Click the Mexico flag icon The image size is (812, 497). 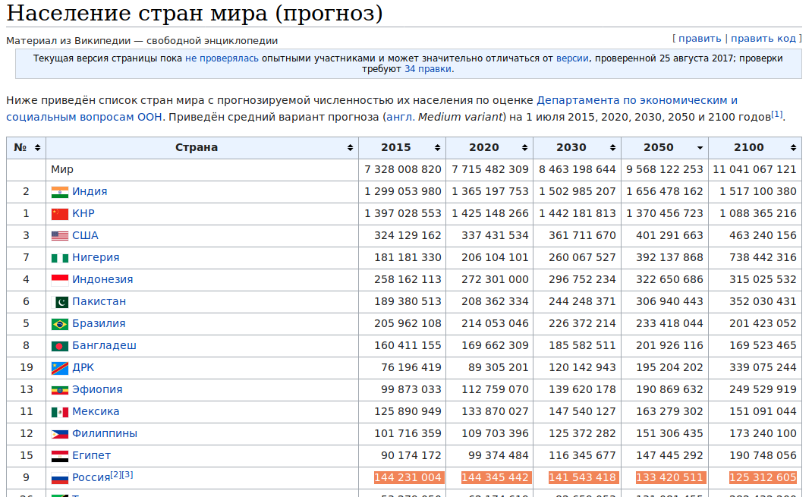60,412
